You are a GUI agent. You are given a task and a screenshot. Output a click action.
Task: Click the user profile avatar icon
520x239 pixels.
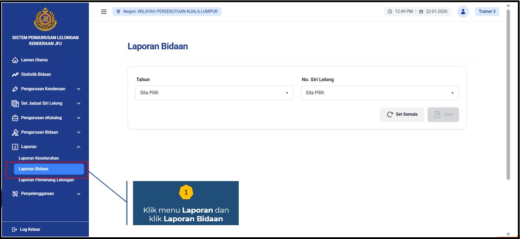click(x=463, y=12)
